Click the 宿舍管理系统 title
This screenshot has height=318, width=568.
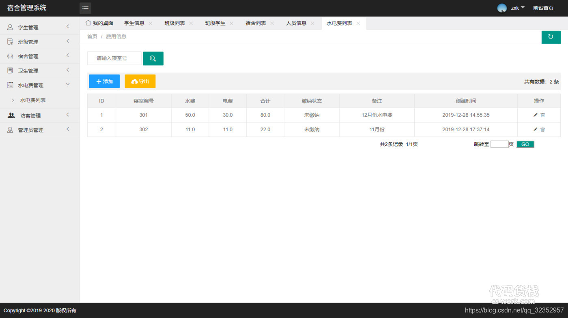[x=27, y=8]
